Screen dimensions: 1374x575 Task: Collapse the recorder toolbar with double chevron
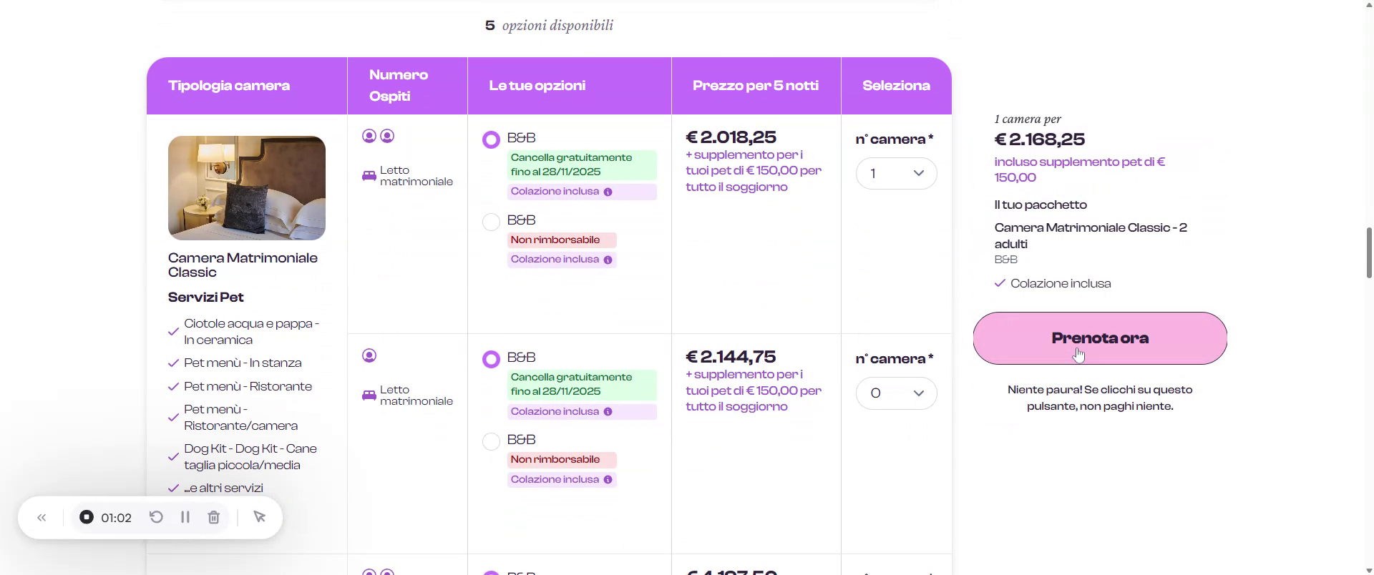pyautogui.click(x=42, y=518)
